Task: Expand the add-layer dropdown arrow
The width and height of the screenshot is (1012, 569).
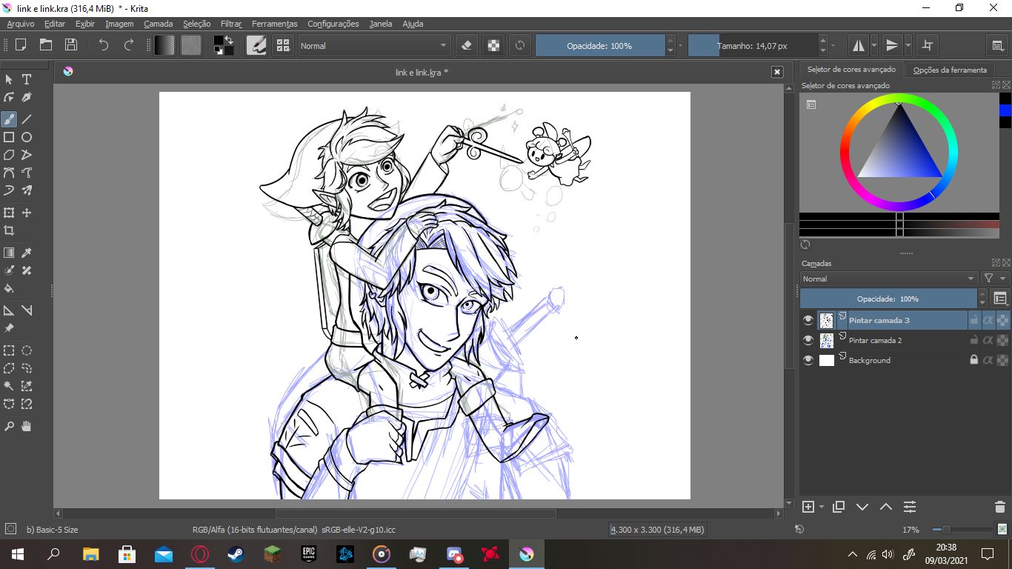Action: [x=822, y=508]
